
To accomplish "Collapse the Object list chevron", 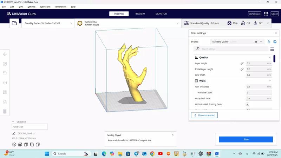I will [13, 121].
